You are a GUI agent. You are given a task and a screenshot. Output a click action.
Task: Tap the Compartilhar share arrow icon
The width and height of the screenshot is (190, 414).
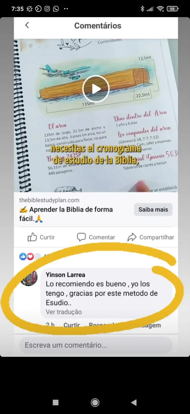pos(132,237)
